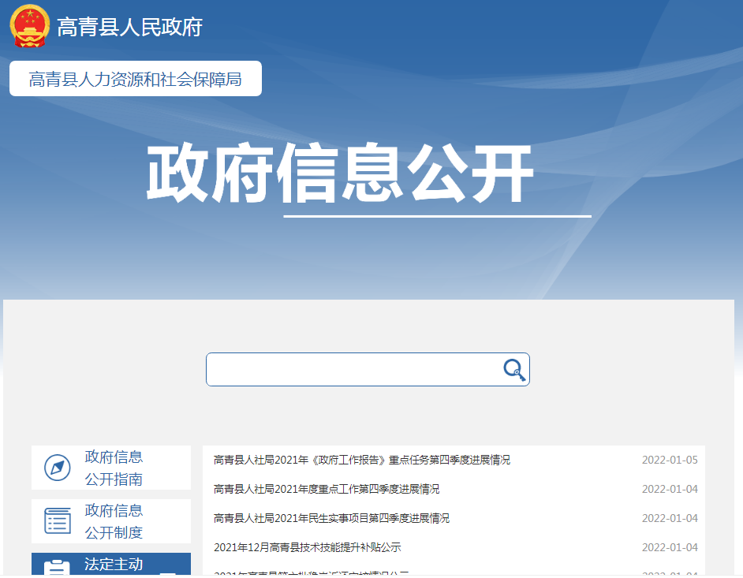Image resolution: width=743 pixels, height=578 pixels.
Task: Open 《政府工作报告》重点任务第四季度进展情况 article
Action: (361, 460)
